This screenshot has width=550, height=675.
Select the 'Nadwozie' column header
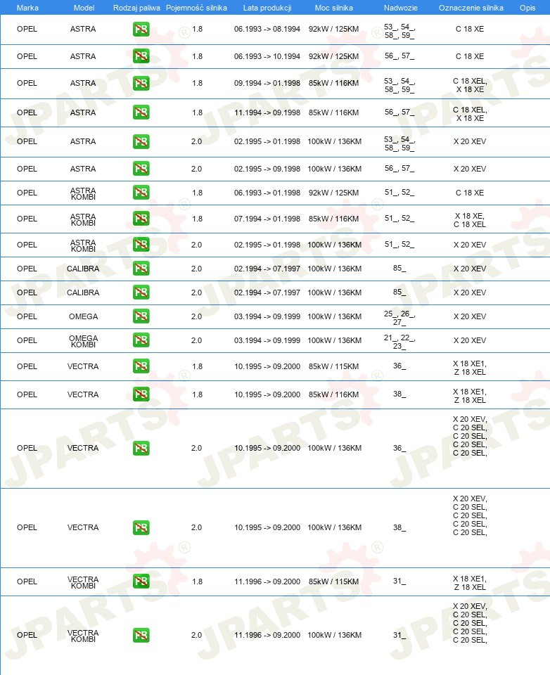pos(399,8)
